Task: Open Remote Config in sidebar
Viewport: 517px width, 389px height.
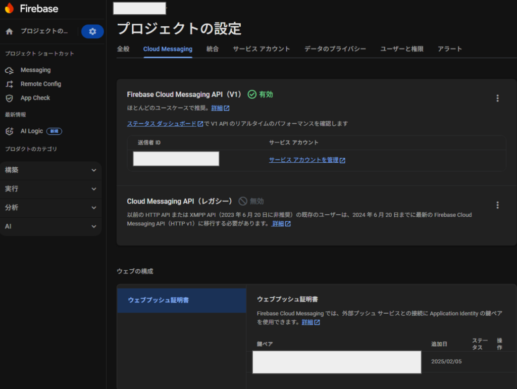Action: 40,84
